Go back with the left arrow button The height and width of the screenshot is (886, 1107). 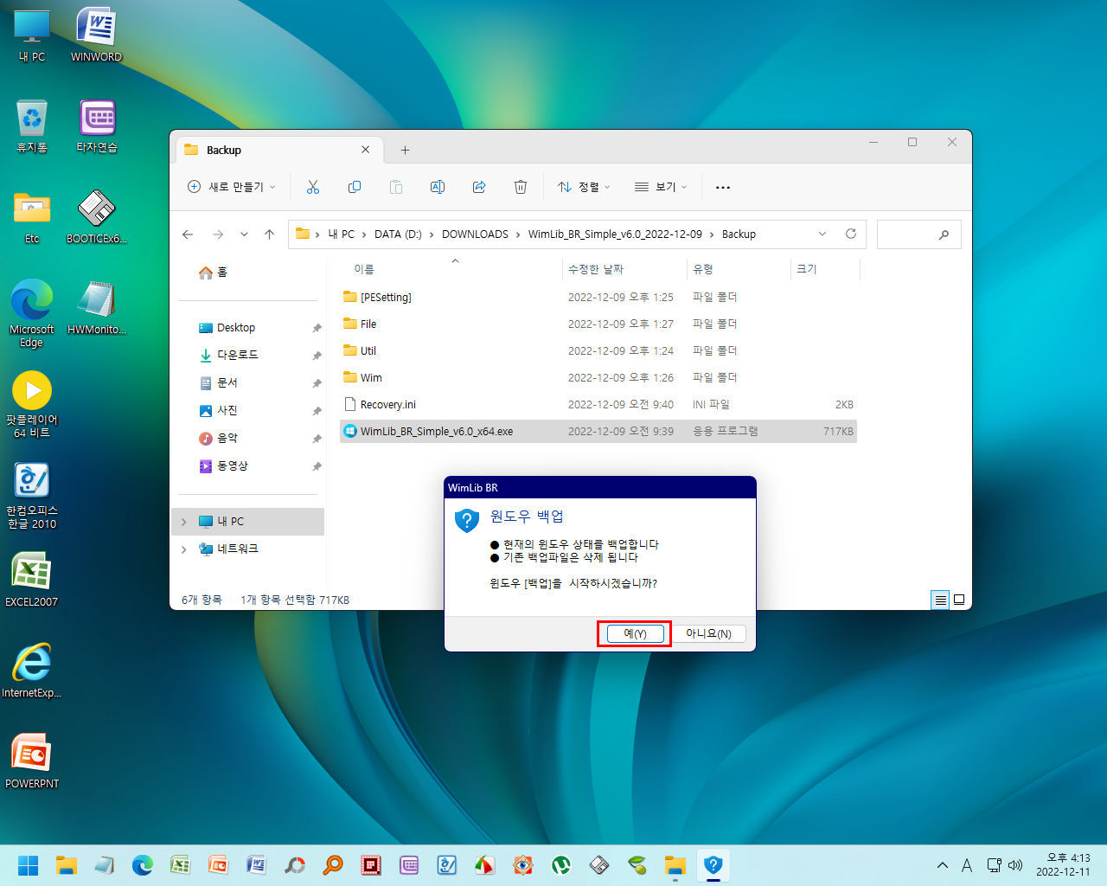188,234
